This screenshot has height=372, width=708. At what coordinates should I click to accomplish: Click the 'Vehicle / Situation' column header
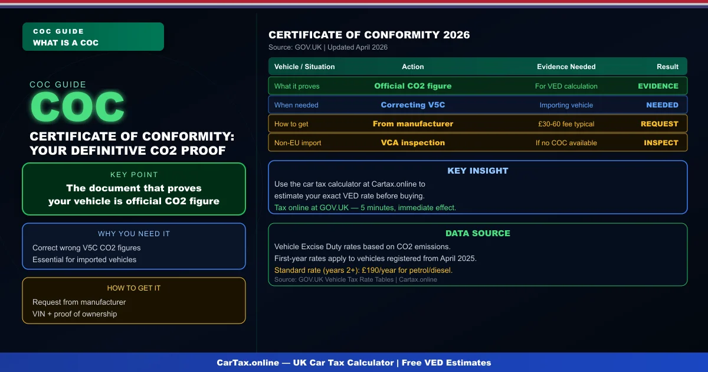[304, 67]
